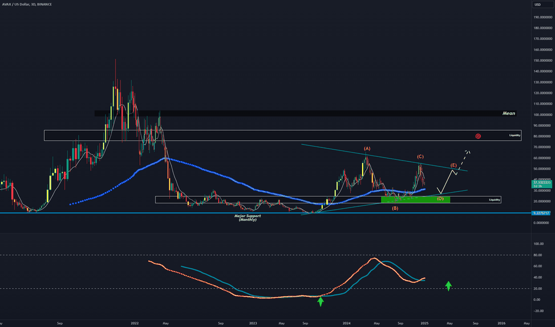Select the green up arrow under oscillator crossover
The image size is (555, 327).
(x=320, y=301)
